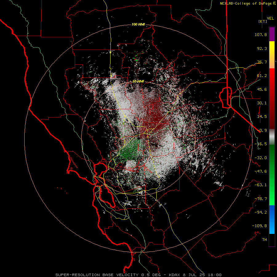The width and height of the screenshot is (277, 277).
Task: Click the -16.5 velocity scale value
Action: (x=261, y=144)
